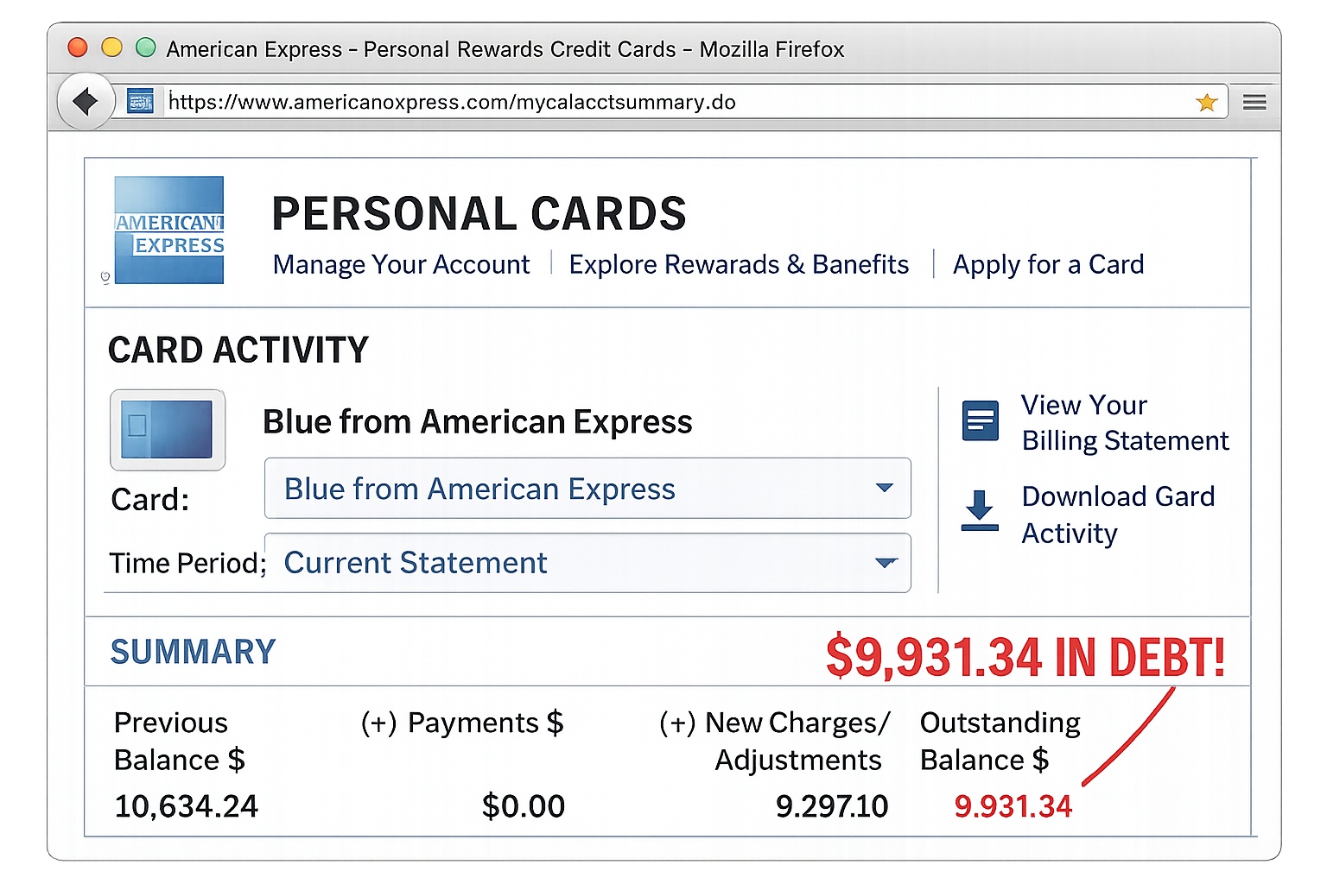
Task: Click the Current Statement dropdown arrow
Action: click(x=886, y=563)
